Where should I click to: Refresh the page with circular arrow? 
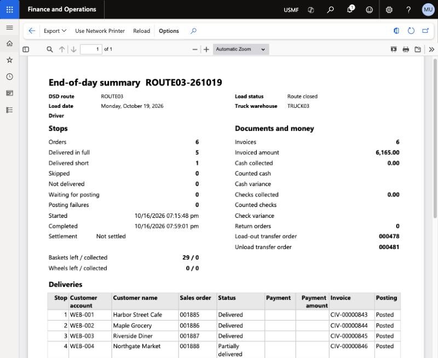click(411, 31)
